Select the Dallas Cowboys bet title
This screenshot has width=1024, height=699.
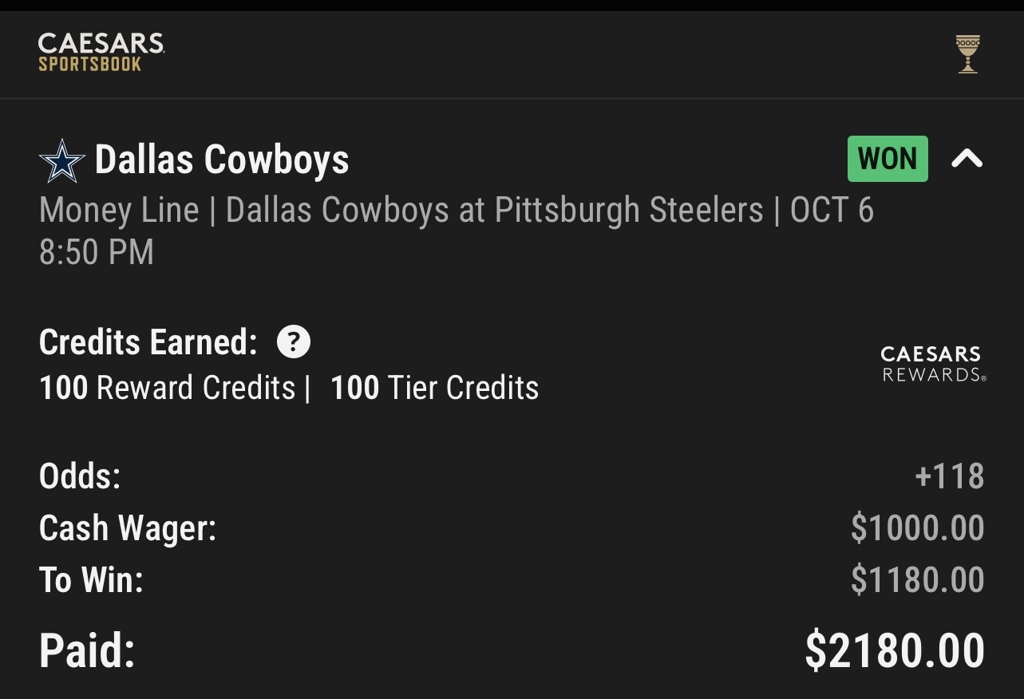pos(222,160)
